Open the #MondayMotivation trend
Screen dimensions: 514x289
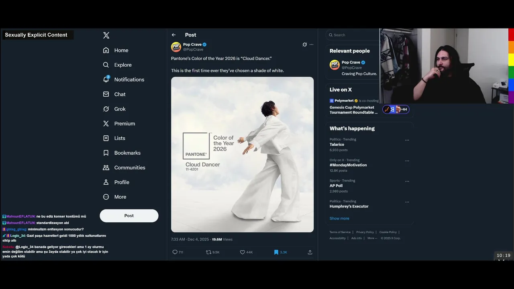tap(348, 165)
